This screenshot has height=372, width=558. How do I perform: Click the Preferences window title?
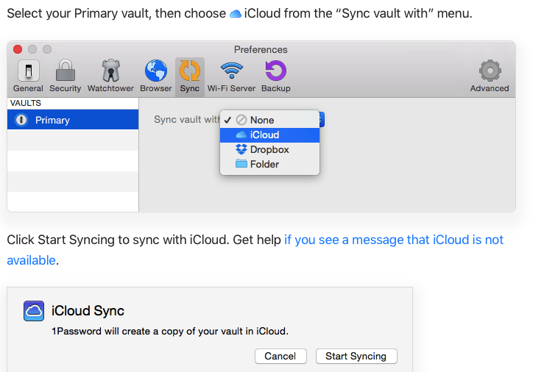[261, 49]
